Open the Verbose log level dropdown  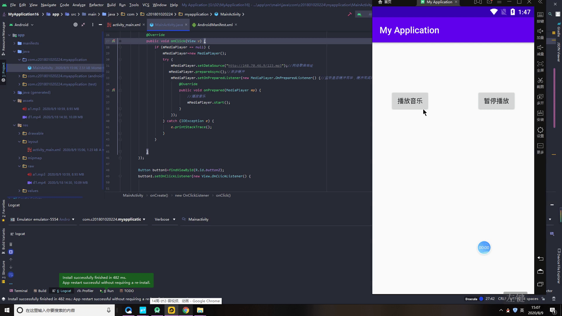pos(163,219)
